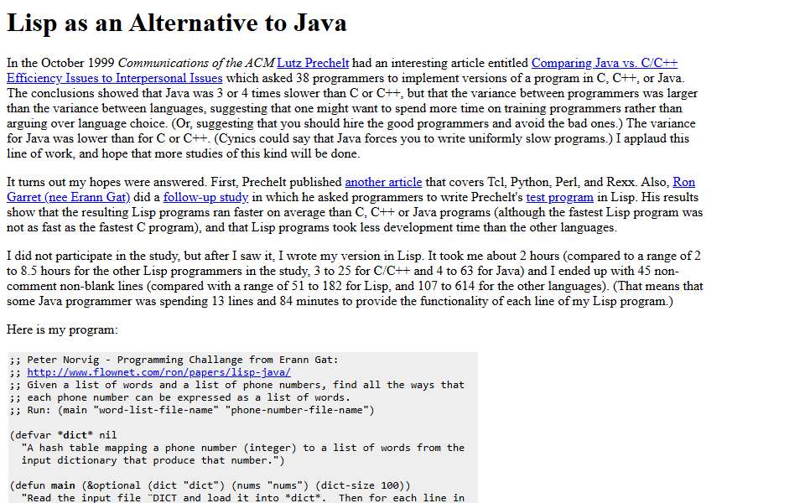Visit the flownet.com lisp-java URL
The width and height of the screenshot is (805, 503).
coord(159,372)
